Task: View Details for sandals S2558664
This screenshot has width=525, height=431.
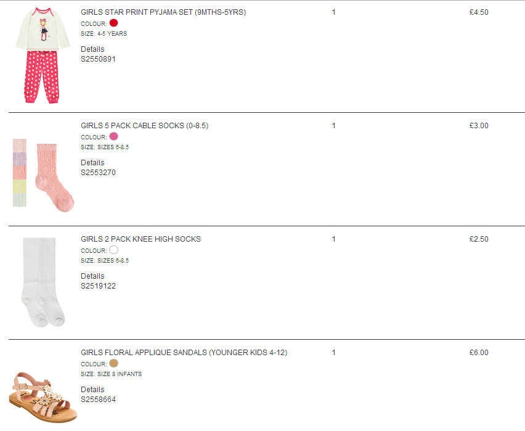Action: [x=92, y=390]
